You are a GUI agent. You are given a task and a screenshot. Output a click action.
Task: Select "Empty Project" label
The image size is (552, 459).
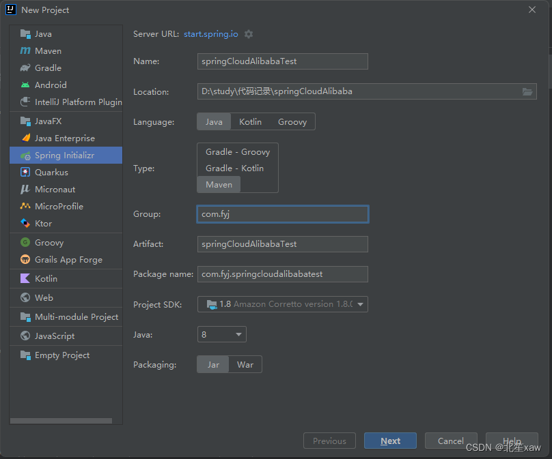point(62,355)
